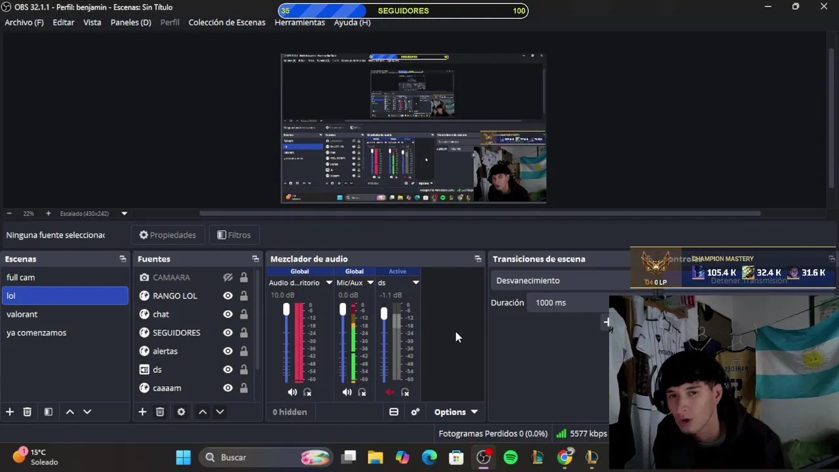Screen dimensions: 839x472
Task: Open the Vista menu
Action: tap(92, 22)
